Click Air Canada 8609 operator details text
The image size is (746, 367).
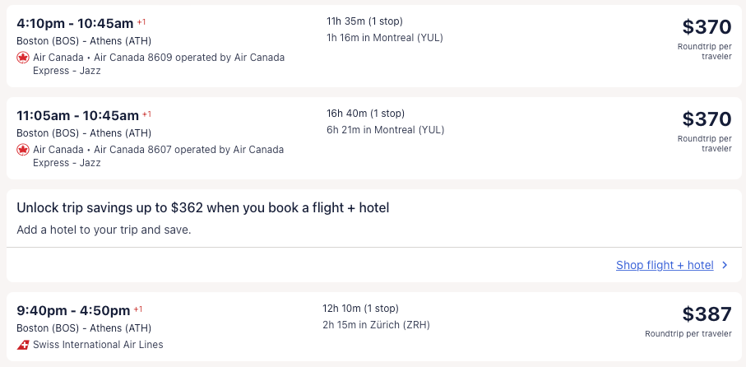click(x=189, y=58)
